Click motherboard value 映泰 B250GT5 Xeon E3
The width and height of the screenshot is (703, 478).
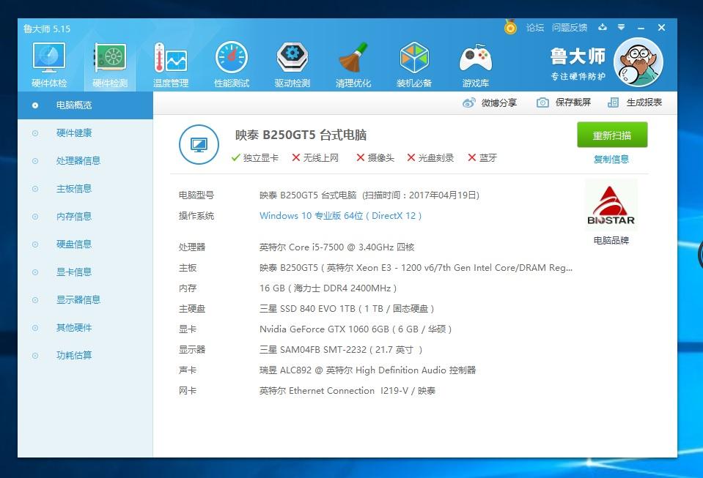pyautogui.click(x=416, y=268)
